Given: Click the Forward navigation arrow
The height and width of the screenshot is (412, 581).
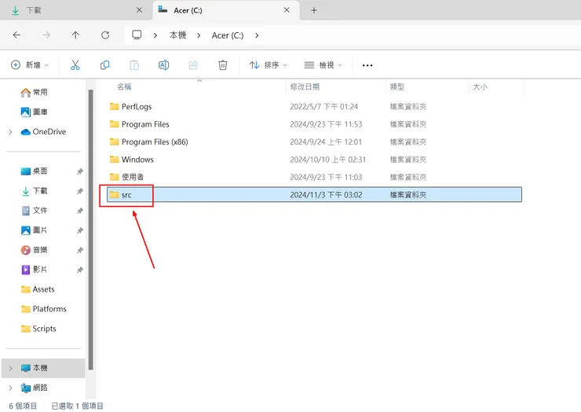Looking at the screenshot, I should click(46, 35).
